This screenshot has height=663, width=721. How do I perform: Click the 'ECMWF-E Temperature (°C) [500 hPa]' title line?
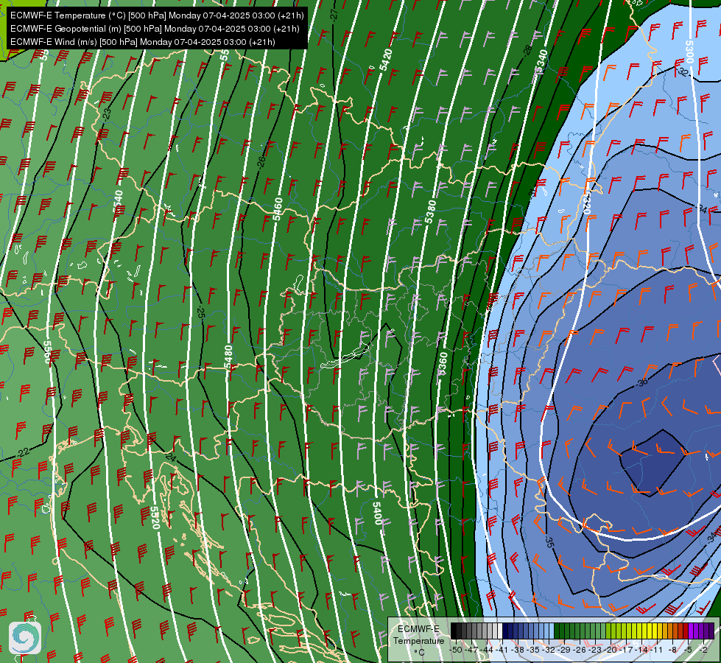click(x=157, y=15)
